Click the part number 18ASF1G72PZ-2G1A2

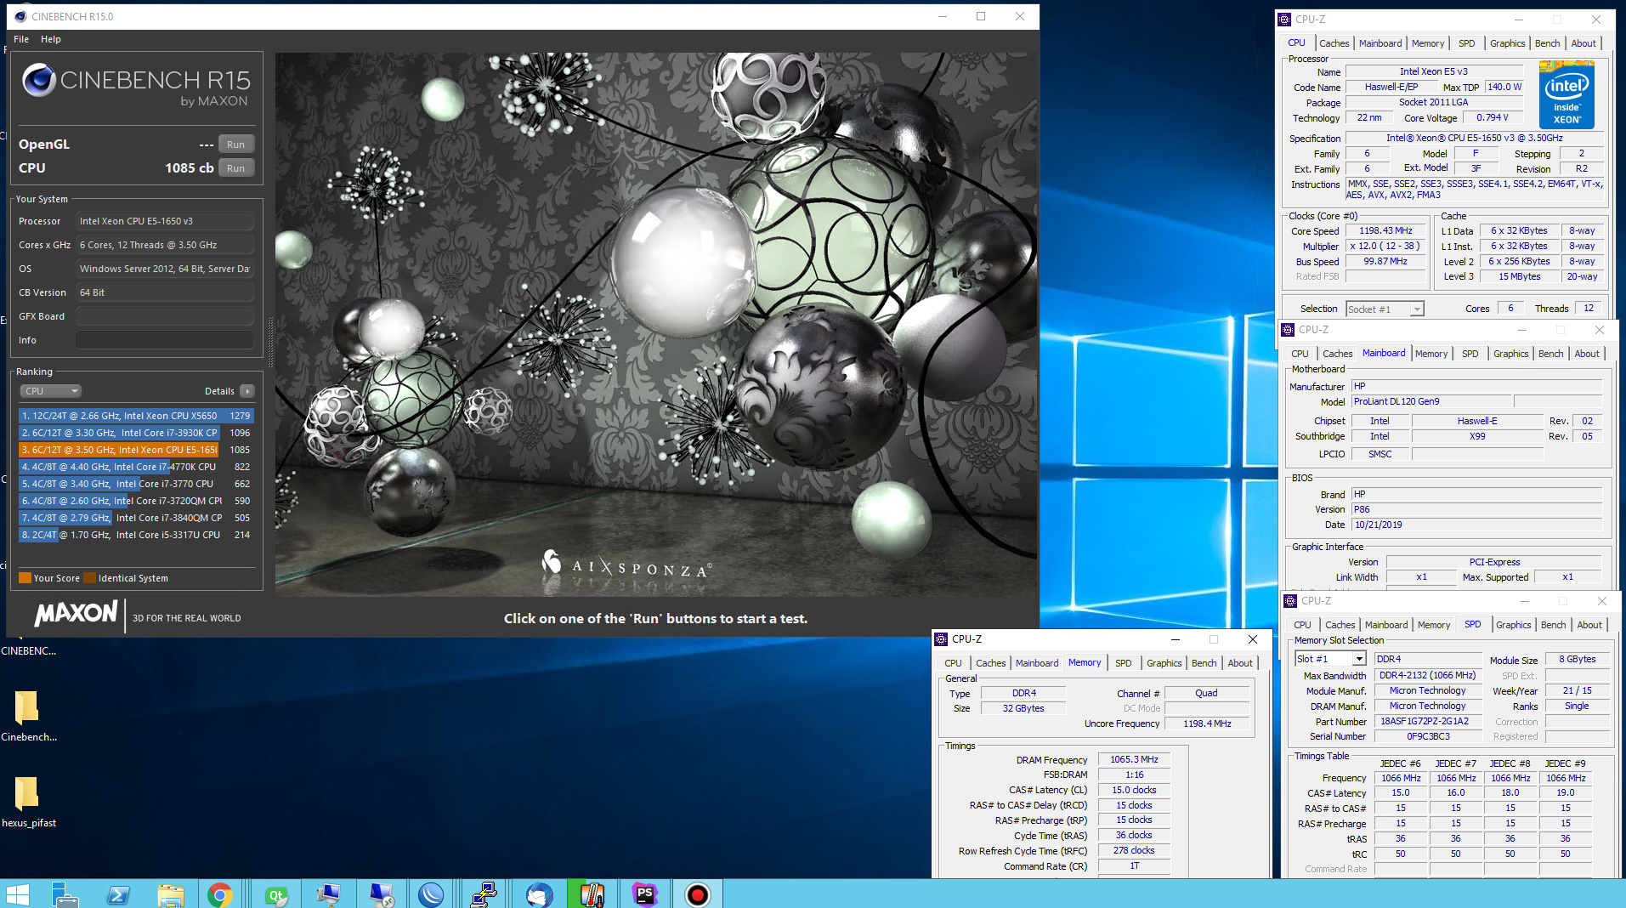[x=1428, y=721]
